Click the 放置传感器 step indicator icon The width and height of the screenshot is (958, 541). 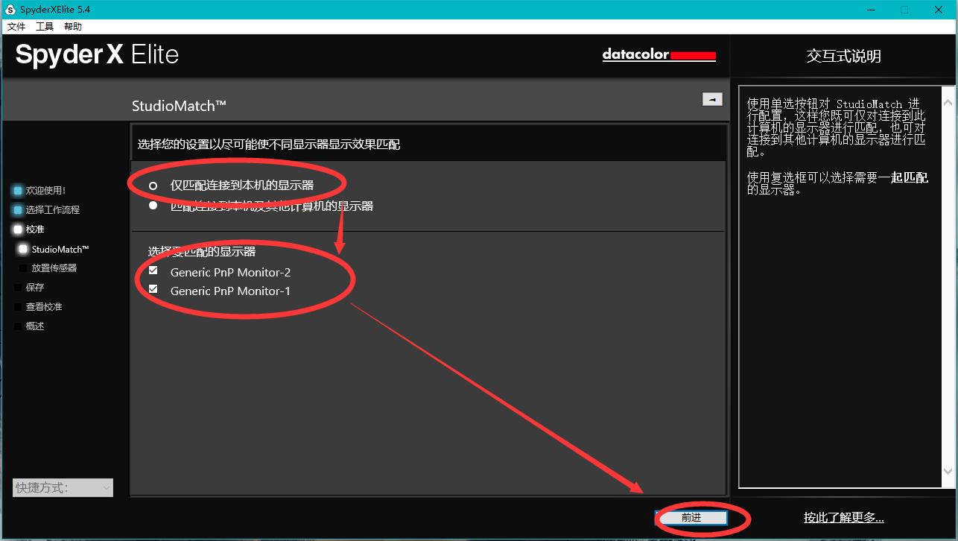23,268
